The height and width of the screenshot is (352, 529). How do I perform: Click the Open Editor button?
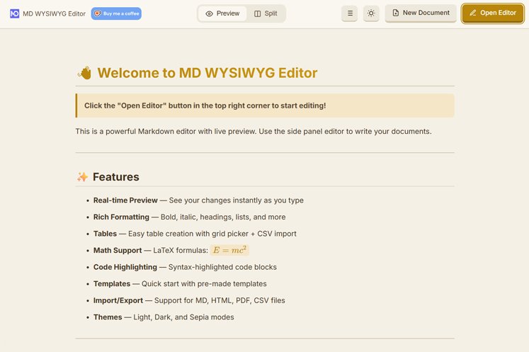[x=493, y=13]
